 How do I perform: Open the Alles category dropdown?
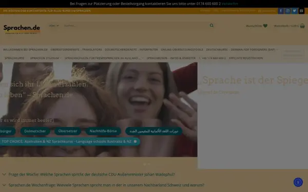54,26
